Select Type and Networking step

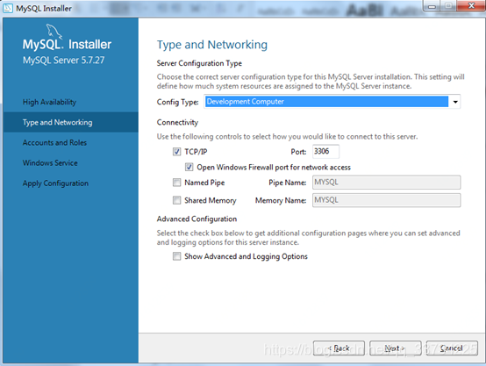[x=71, y=122]
